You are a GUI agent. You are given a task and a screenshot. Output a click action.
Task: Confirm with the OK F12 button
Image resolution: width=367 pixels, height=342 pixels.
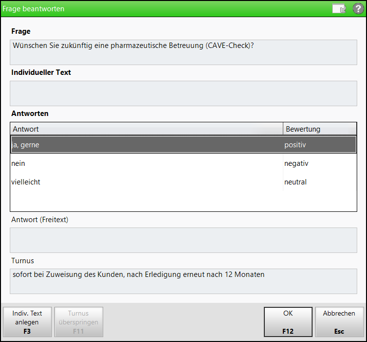(288, 322)
